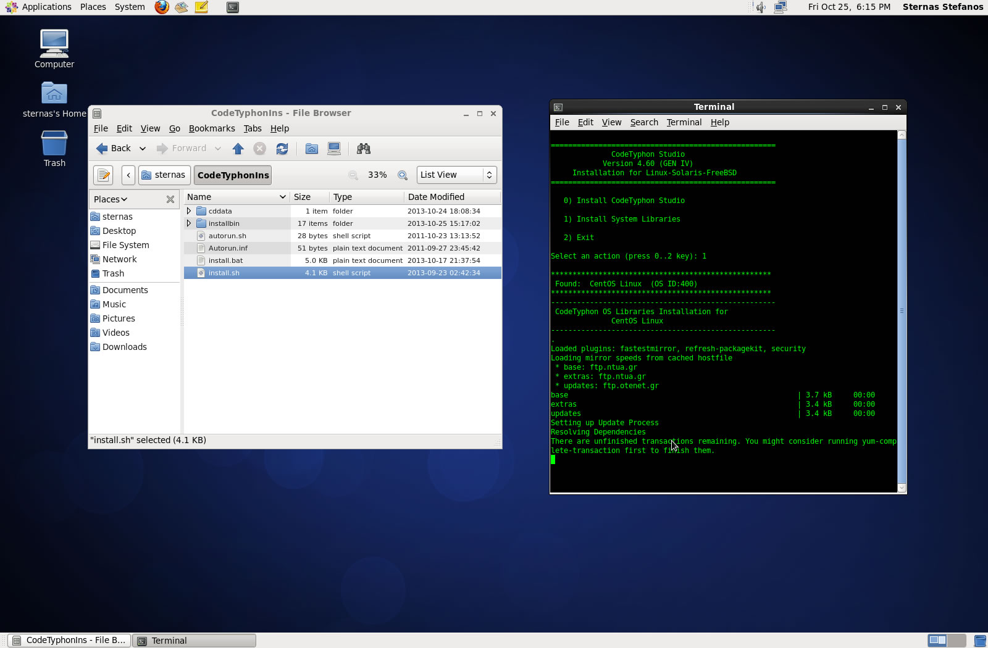Select the Autorun.inf file
Image resolution: width=988 pixels, height=648 pixels.
[x=343, y=248]
